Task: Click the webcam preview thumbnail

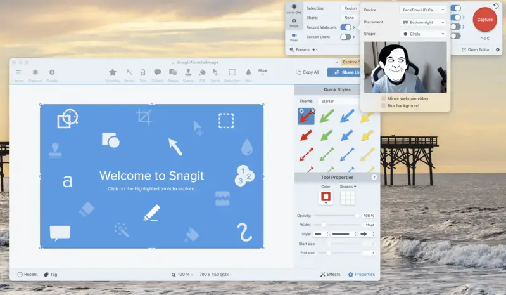Action: point(405,67)
